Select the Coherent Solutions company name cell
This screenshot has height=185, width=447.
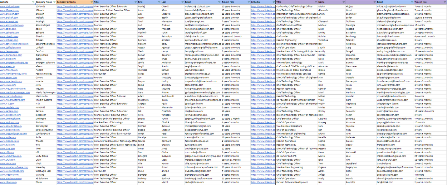(46, 44)
